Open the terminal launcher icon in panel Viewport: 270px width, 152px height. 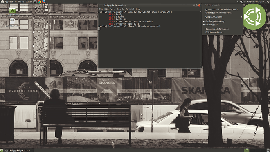point(35,2)
